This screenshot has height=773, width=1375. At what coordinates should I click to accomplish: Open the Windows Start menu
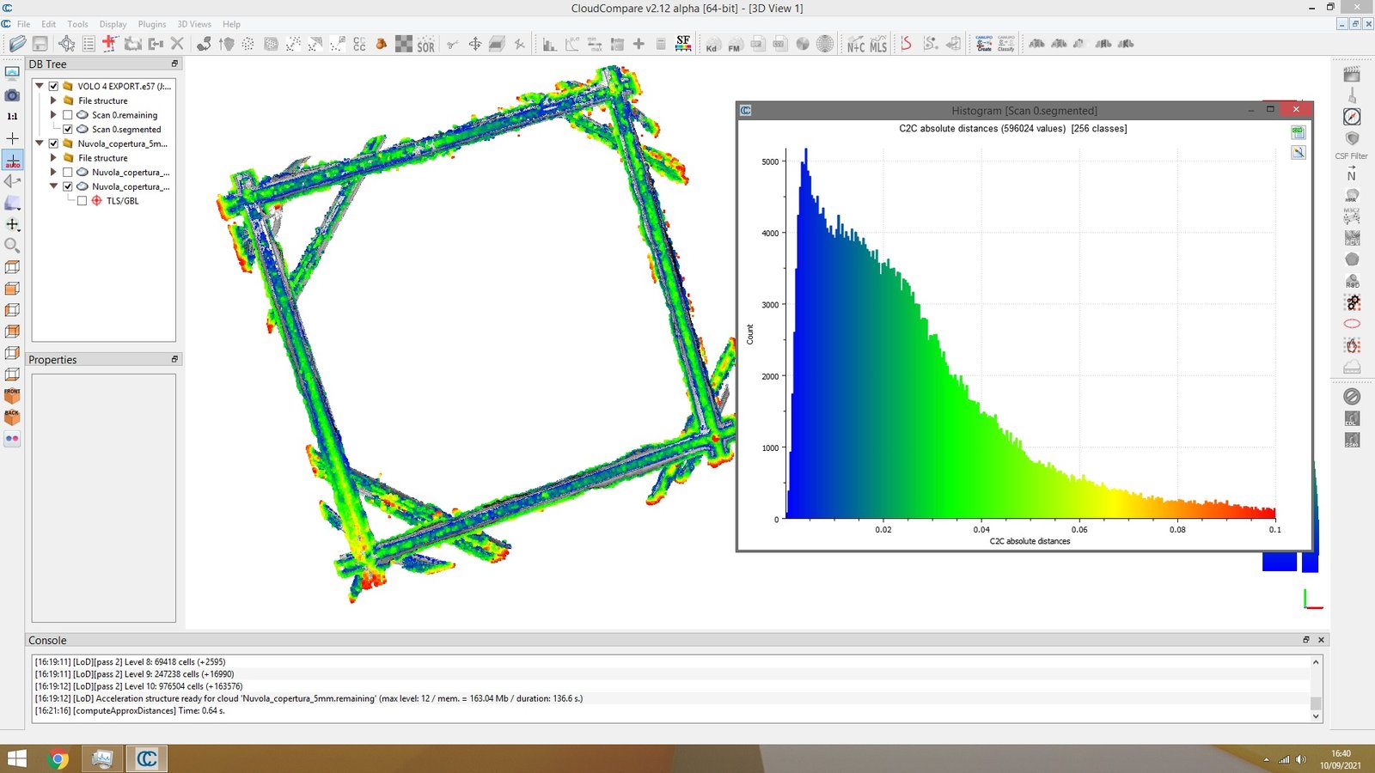click(16, 758)
